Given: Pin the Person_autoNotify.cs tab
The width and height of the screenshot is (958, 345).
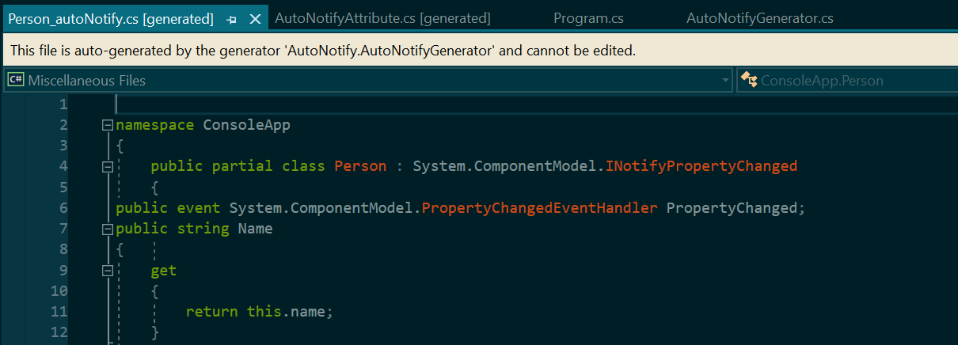Looking at the screenshot, I should [x=232, y=19].
